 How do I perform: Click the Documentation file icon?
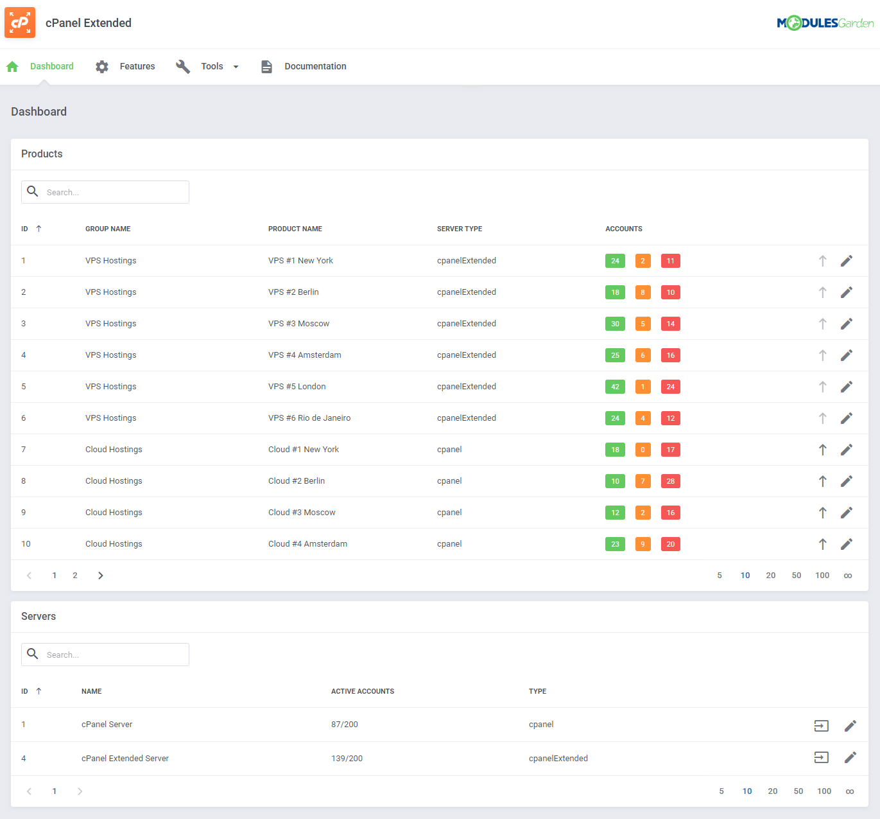(x=266, y=67)
